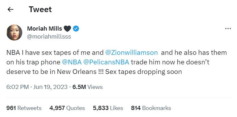Screen dimensions: 237x117
Task: Open the 814 Bookmarks count
Action: pyautogui.click(x=151, y=108)
